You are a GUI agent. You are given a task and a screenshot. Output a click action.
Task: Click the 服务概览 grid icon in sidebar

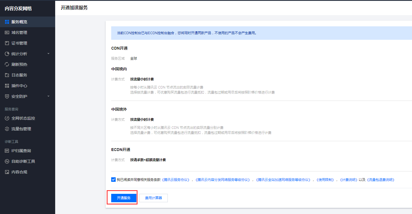(x=7, y=22)
